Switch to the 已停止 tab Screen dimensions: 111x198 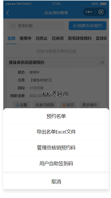coord(42,38)
